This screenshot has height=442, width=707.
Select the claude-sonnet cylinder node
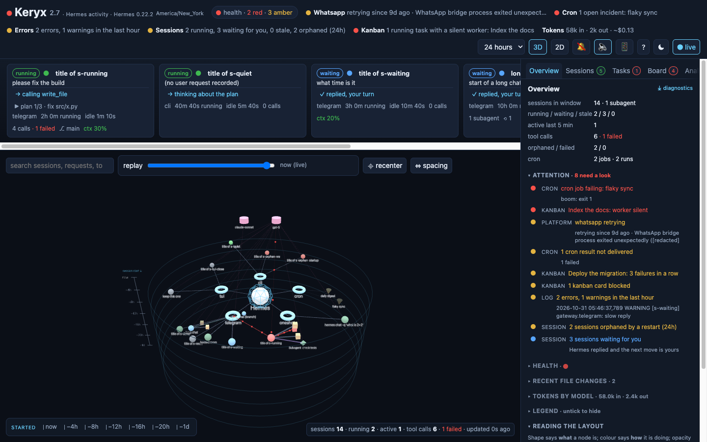244,220
